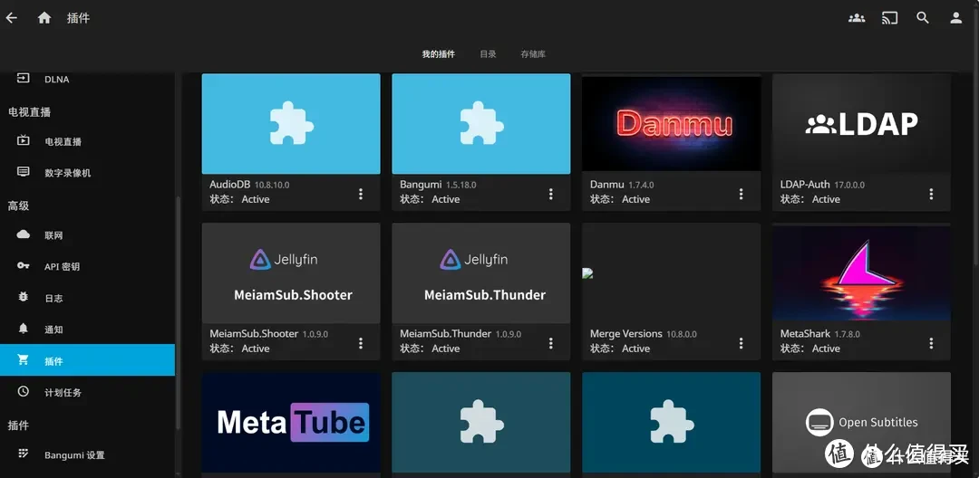Click the sidebar vertical scrollbar
979x478 pixels.
(x=179, y=311)
